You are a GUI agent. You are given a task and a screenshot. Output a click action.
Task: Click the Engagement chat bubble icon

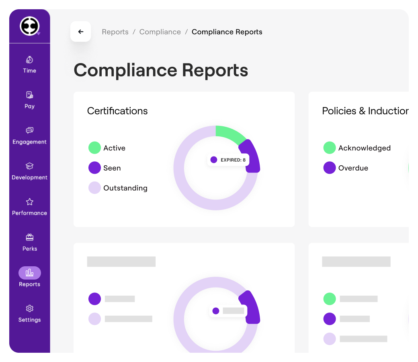tap(29, 131)
